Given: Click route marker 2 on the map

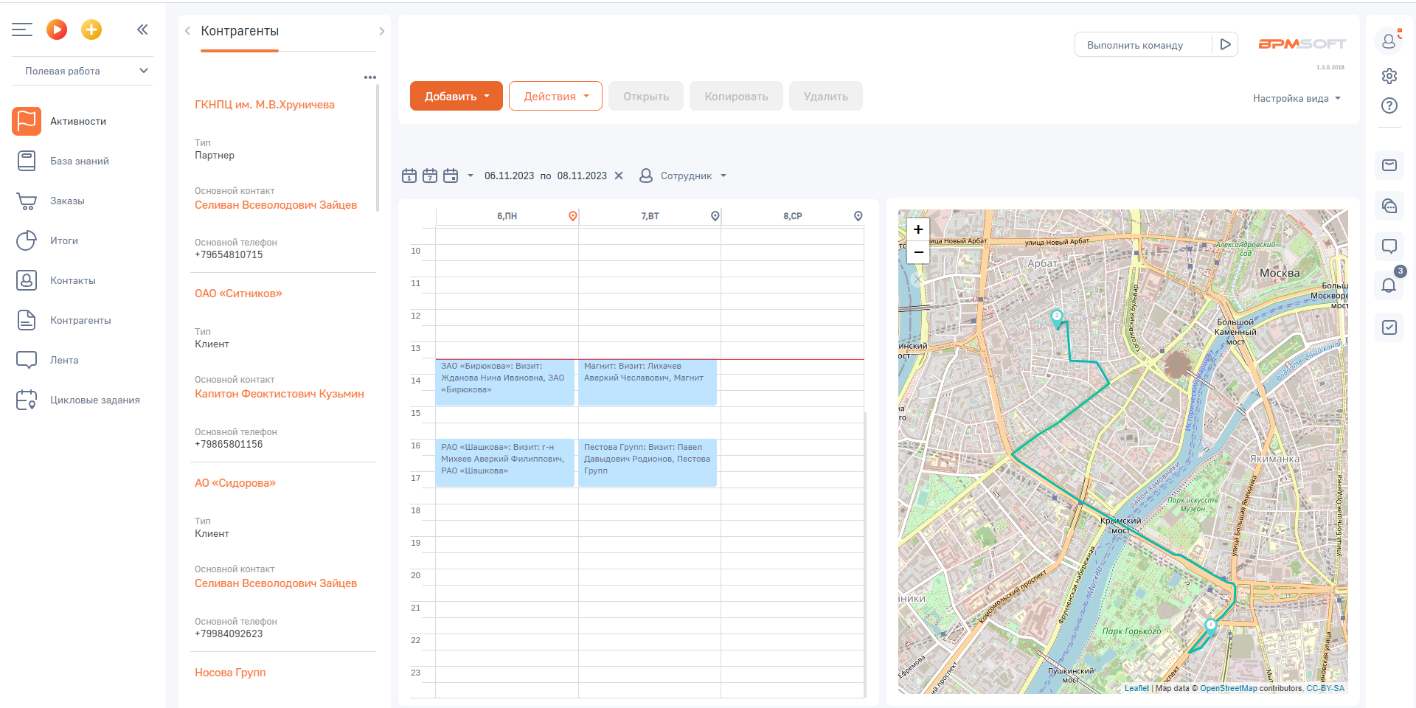Looking at the screenshot, I should [x=1057, y=318].
